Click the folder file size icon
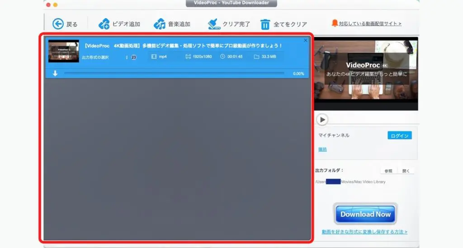The image size is (463, 248). tap(257, 56)
